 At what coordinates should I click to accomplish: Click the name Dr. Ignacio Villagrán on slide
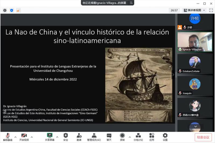click(15, 106)
